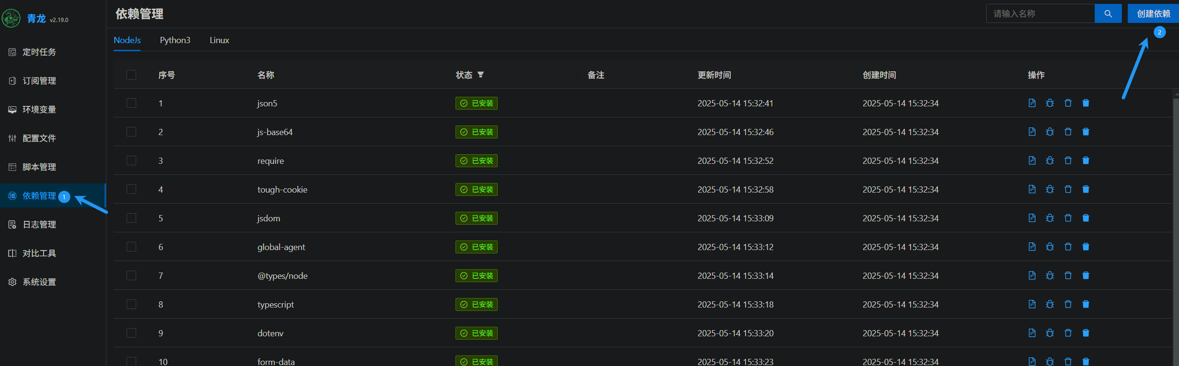The height and width of the screenshot is (366, 1179).
Task: Open 配置文件 in the sidebar
Action: point(53,138)
